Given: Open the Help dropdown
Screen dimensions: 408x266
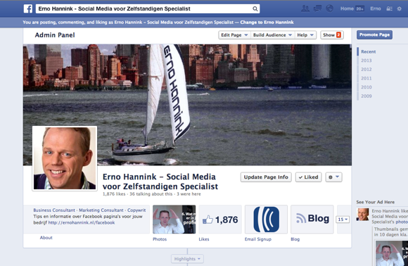Looking at the screenshot, I should pos(305,35).
